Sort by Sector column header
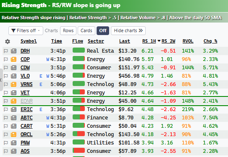Screen dimensions: 228x157 [96, 41]
